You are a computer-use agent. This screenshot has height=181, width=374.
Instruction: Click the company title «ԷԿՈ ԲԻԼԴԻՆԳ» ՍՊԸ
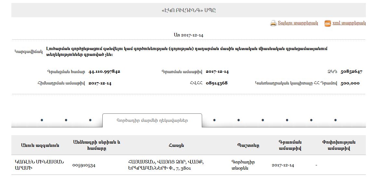point(188,10)
